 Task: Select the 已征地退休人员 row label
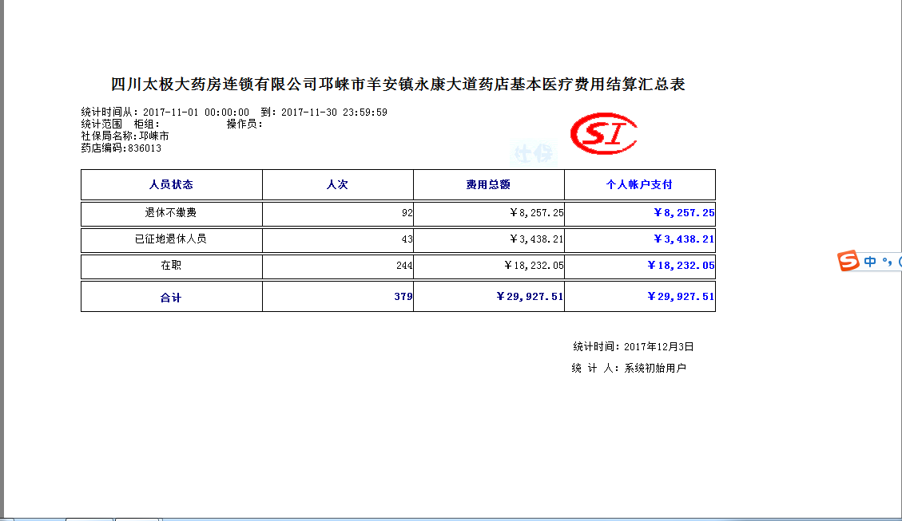coord(171,239)
